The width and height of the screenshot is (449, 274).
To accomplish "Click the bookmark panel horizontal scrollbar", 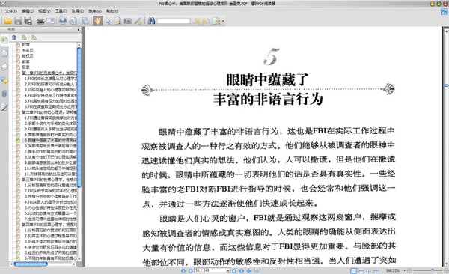I will [31, 264].
